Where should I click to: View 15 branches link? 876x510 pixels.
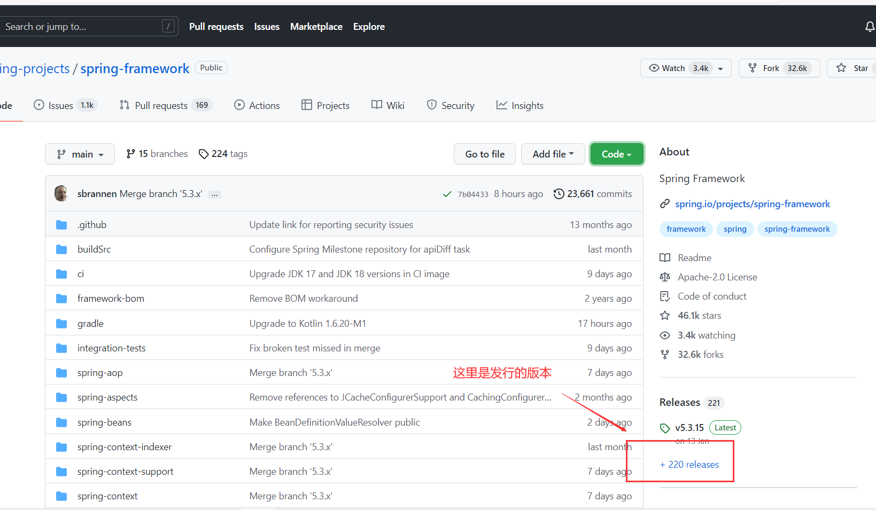coord(157,154)
